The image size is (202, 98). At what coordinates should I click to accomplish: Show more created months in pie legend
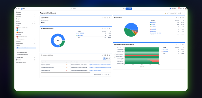coord(155,33)
